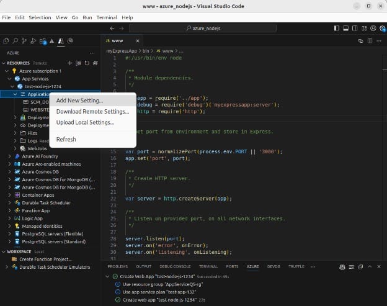Open the Extensions view icon with badge

pyautogui.click(x=43, y=41)
